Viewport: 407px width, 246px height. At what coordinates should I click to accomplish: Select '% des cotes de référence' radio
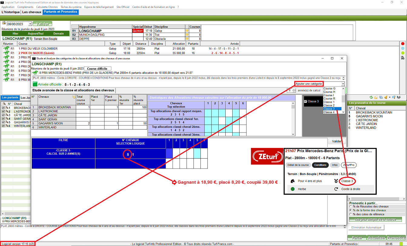tap(351, 214)
